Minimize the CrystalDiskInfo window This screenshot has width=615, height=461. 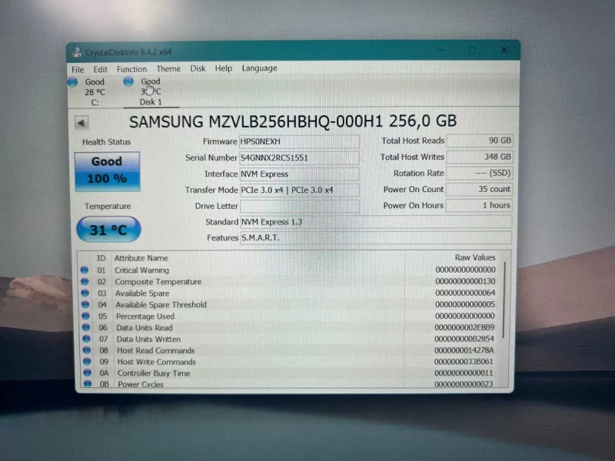[440, 50]
